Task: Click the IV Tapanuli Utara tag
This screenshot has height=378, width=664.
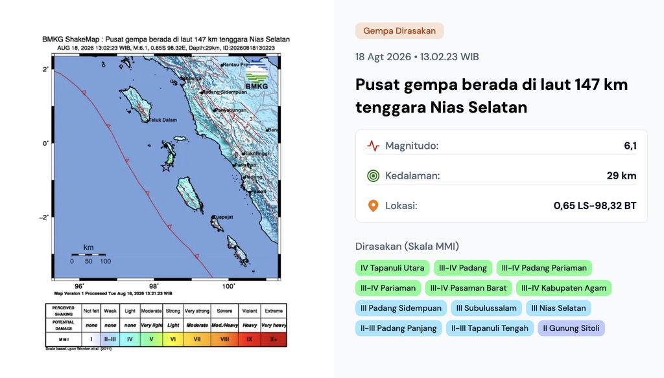Action: point(392,268)
